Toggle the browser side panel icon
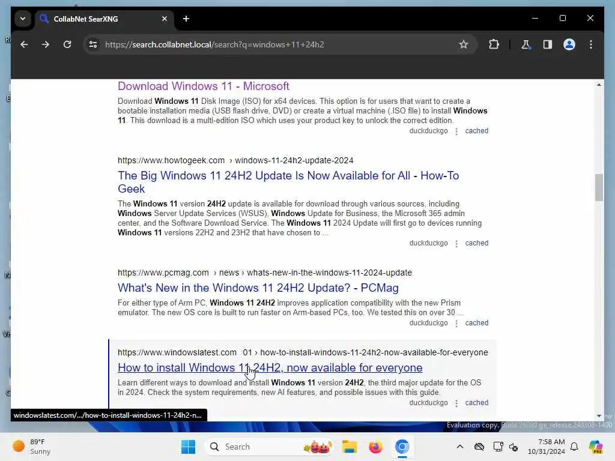 (548, 44)
